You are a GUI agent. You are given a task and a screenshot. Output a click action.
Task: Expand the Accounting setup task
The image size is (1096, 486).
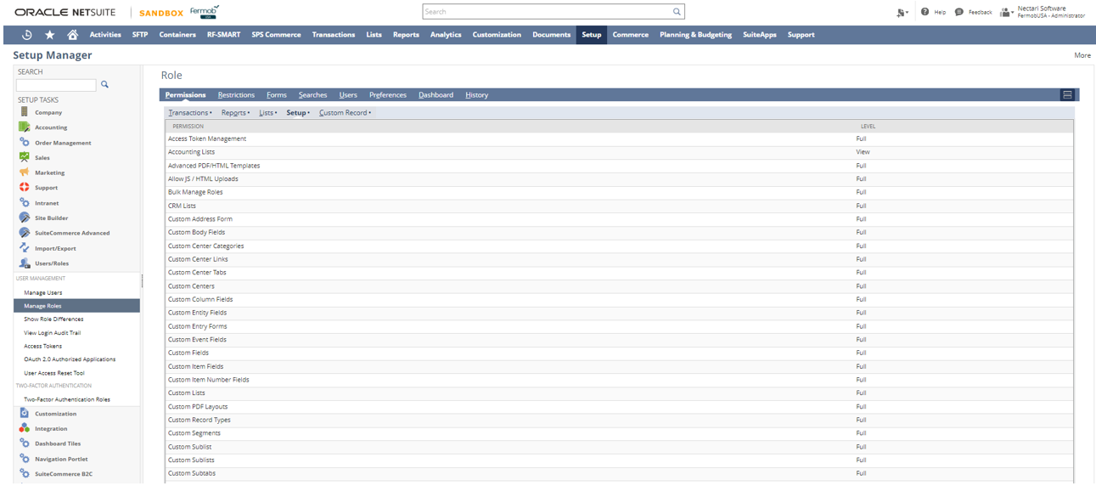[50, 127]
